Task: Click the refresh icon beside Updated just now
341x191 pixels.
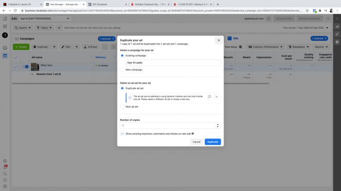Action: click(268, 18)
